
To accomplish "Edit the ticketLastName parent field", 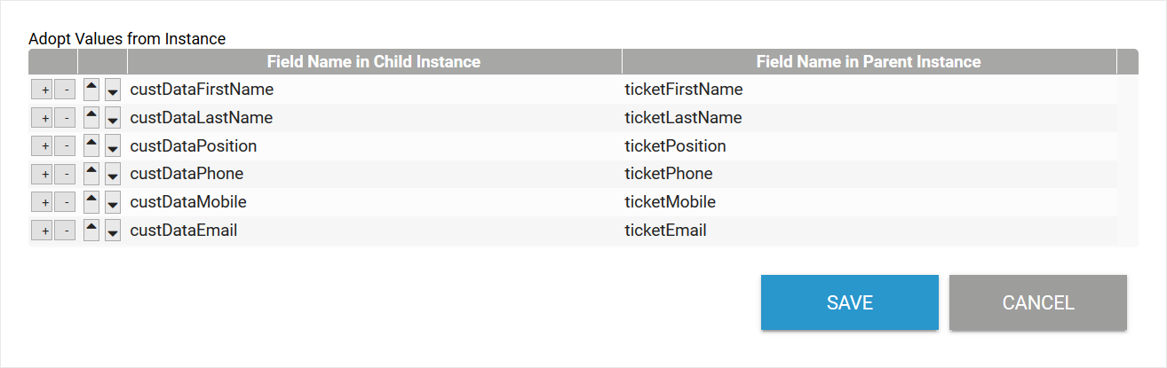I will (x=683, y=118).
